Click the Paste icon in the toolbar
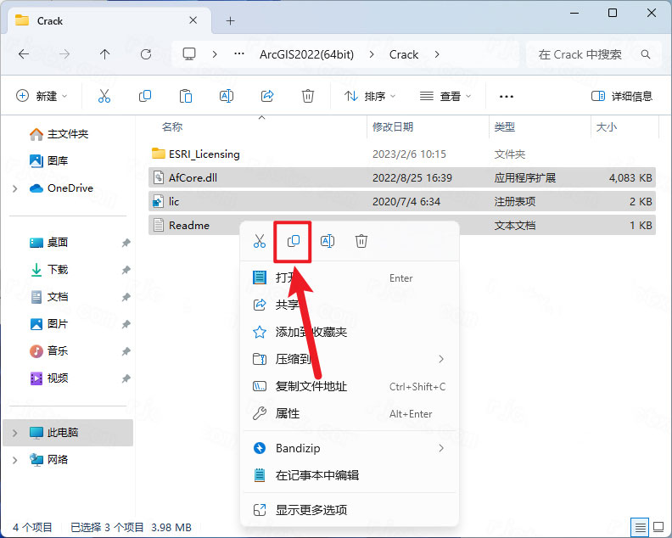The width and height of the screenshot is (672, 538). [x=186, y=96]
